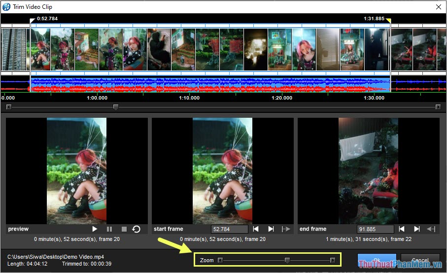Play the preview video

[x=95, y=229]
